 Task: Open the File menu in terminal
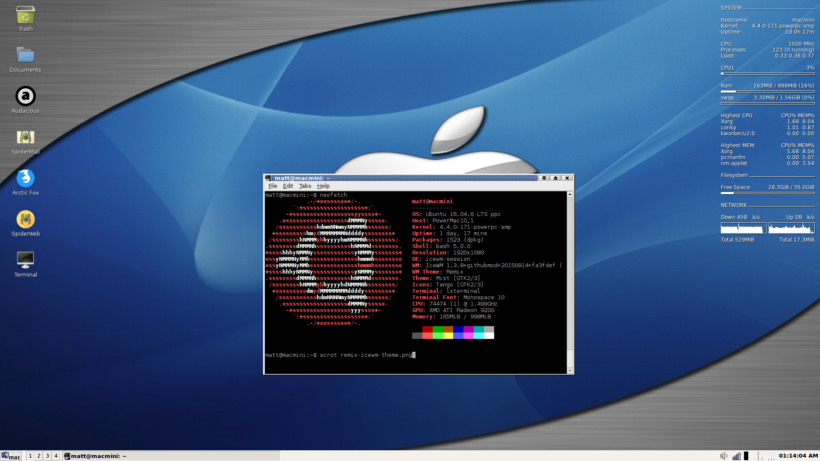pyautogui.click(x=272, y=186)
